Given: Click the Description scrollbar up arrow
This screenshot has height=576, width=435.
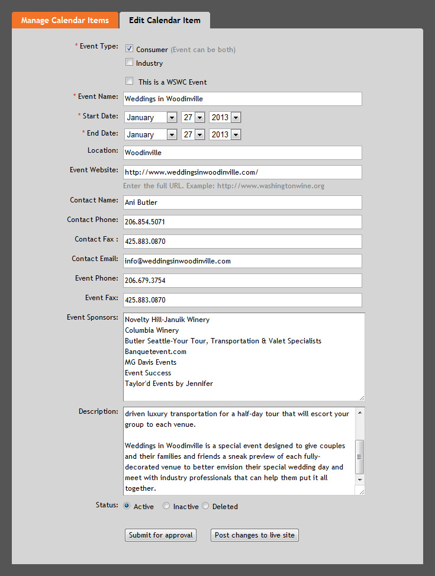Looking at the screenshot, I should pos(360,413).
